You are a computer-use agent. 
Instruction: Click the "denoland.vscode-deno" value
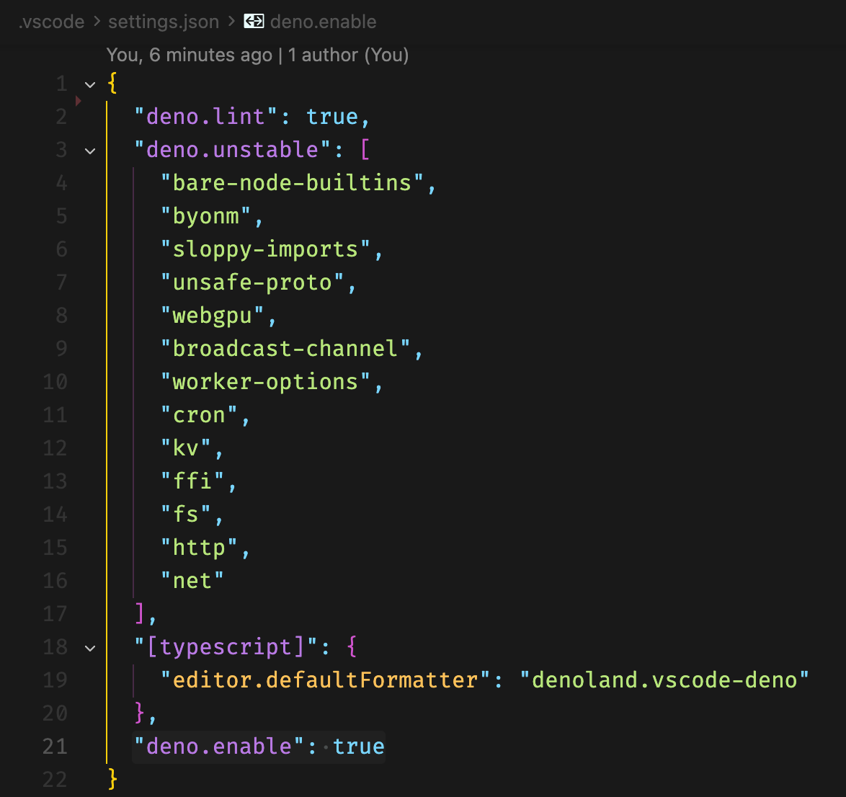(664, 680)
